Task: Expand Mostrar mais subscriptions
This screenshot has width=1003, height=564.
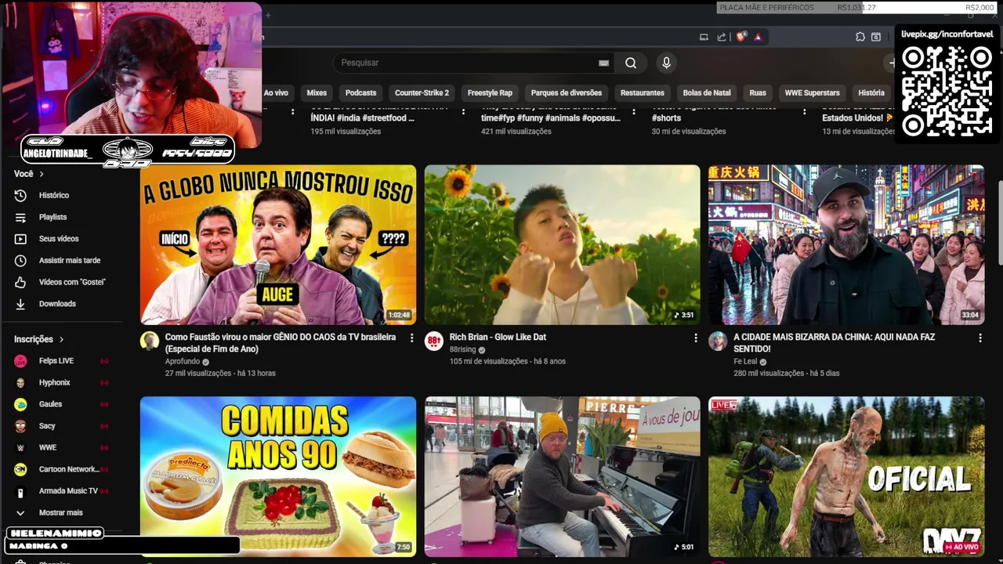Action: [x=61, y=512]
